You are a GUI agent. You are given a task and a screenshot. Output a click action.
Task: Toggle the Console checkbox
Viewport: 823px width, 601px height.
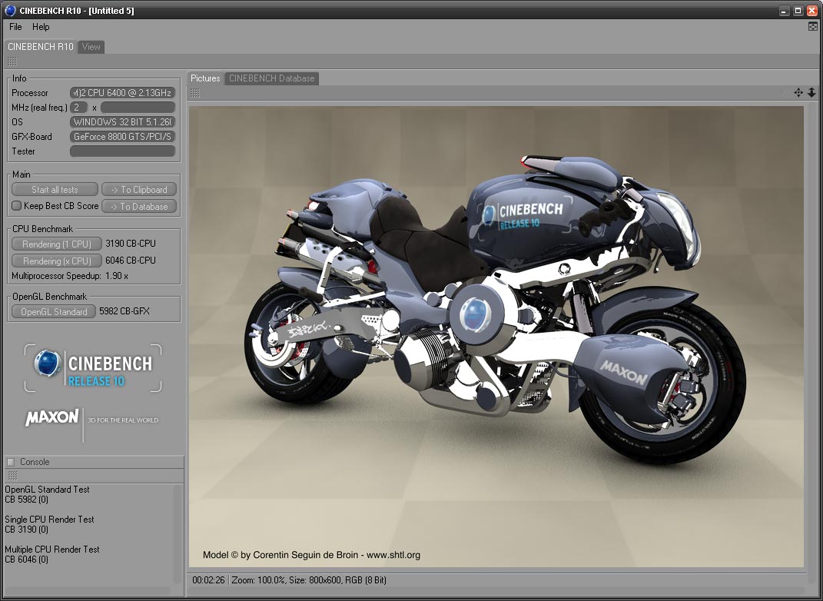pyautogui.click(x=11, y=462)
